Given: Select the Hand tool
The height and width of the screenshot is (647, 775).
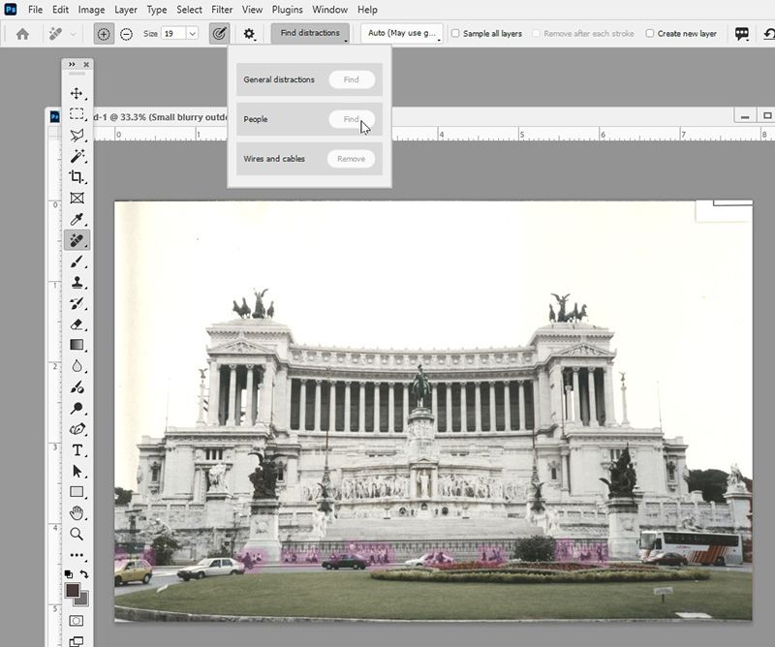Looking at the screenshot, I should (x=77, y=513).
